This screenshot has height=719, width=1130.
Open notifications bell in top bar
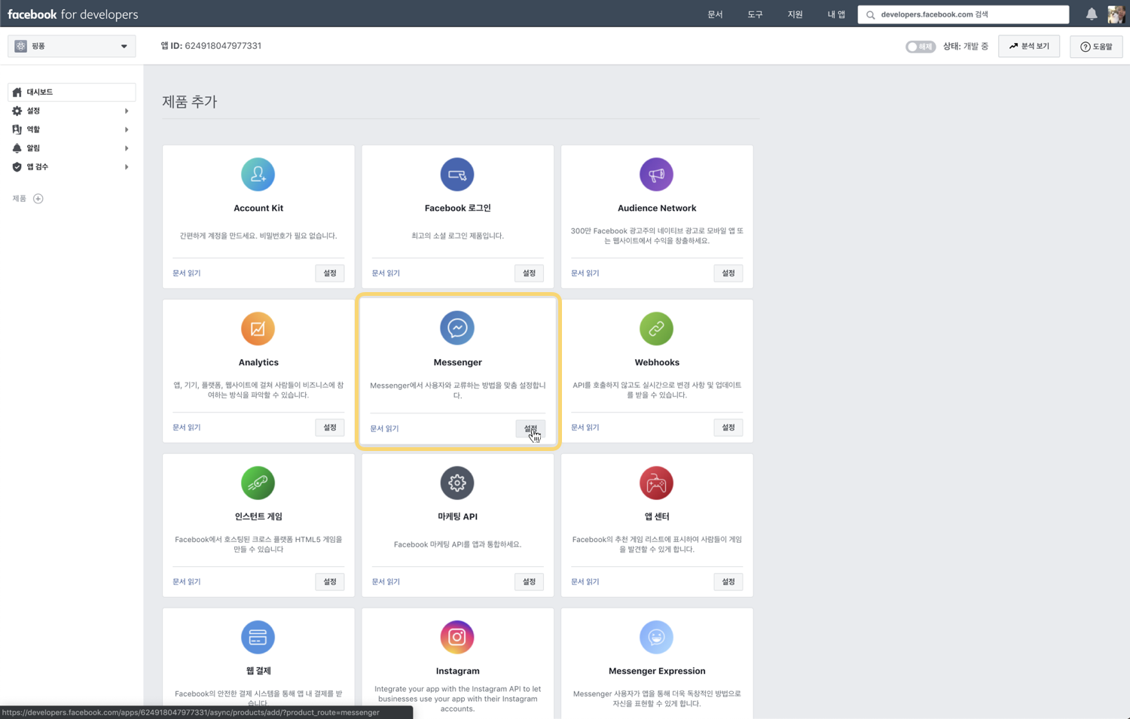(x=1092, y=14)
